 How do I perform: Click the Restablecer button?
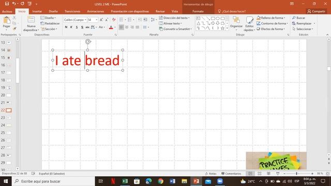pyautogui.click(x=50, y=23)
